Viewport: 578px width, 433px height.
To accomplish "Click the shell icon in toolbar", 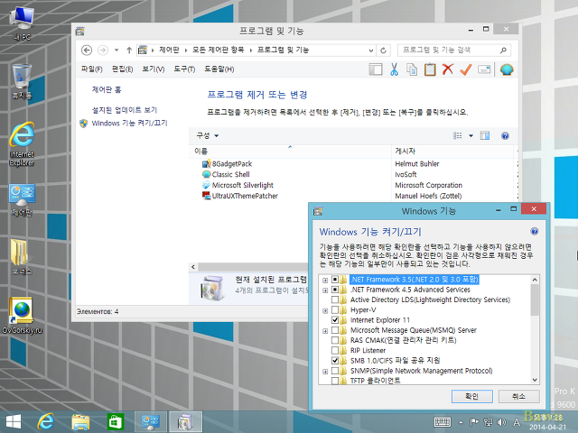I will click(507, 69).
